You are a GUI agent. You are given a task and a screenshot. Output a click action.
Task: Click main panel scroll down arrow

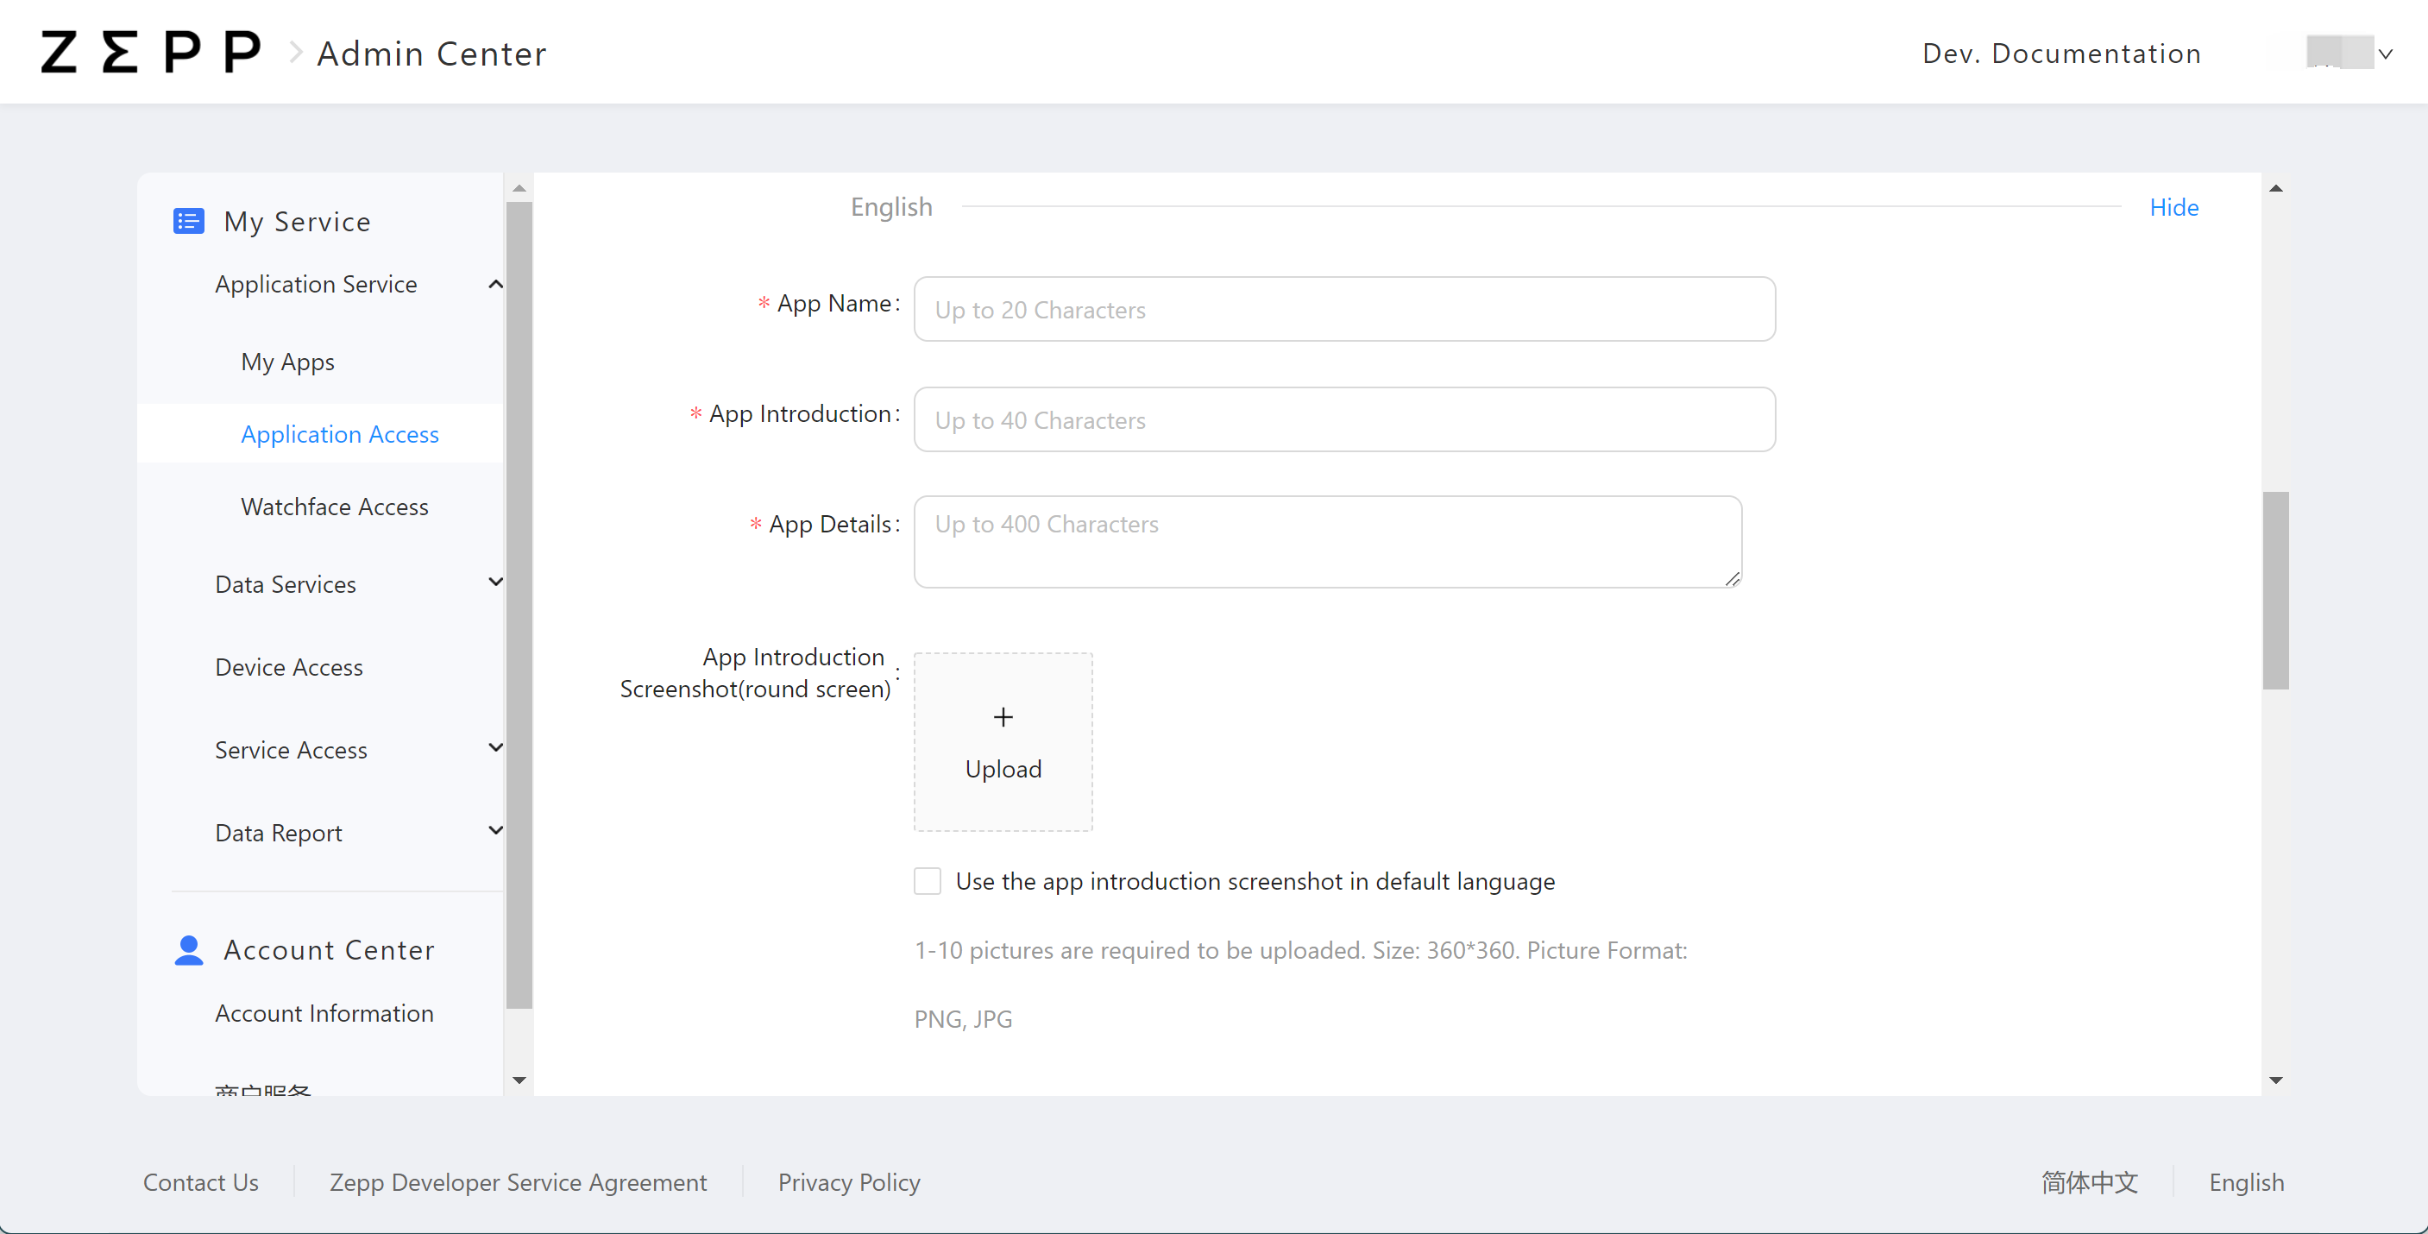pos(2275,1080)
